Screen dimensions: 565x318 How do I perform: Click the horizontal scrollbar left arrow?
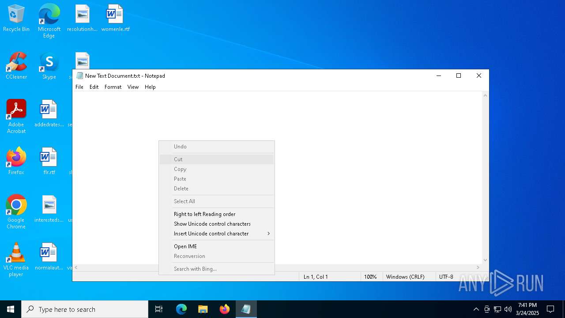coord(76,268)
